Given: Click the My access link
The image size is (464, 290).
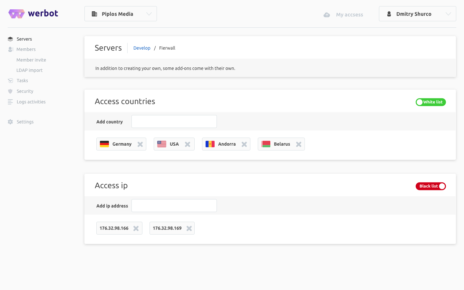Looking at the screenshot, I should [349, 15].
